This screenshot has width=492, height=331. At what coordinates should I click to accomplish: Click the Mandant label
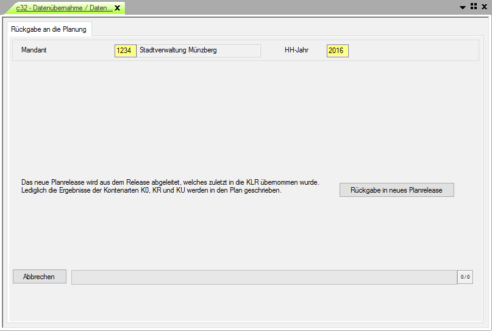click(x=34, y=50)
